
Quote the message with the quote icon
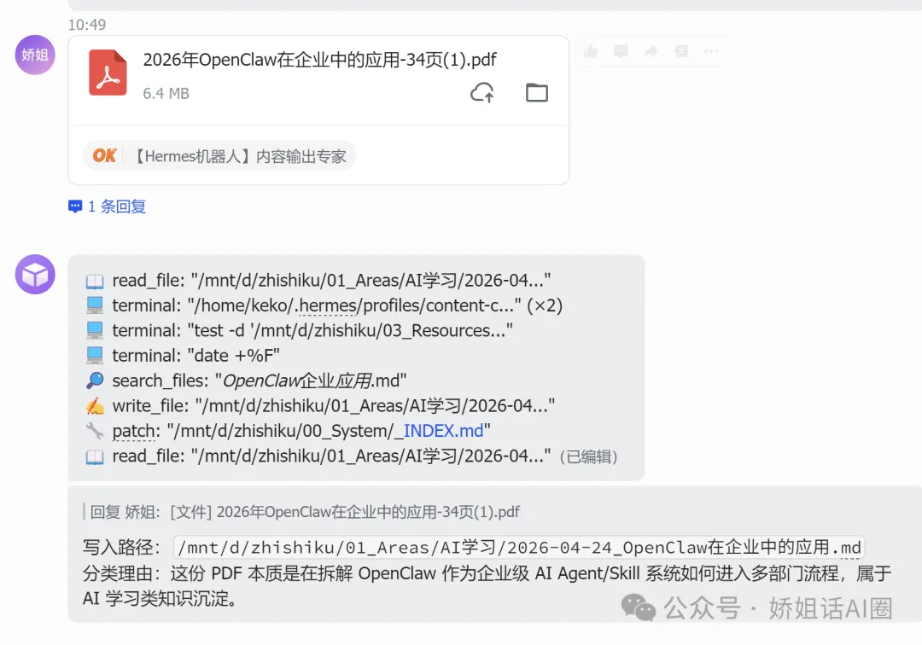[x=680, y=51]
